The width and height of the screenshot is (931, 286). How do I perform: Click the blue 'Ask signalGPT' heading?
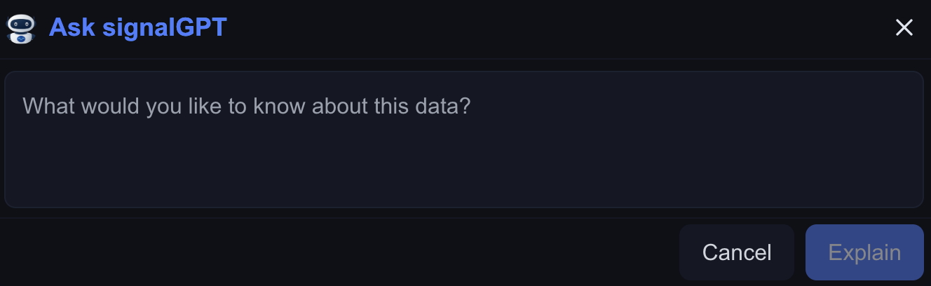point(137,28)
